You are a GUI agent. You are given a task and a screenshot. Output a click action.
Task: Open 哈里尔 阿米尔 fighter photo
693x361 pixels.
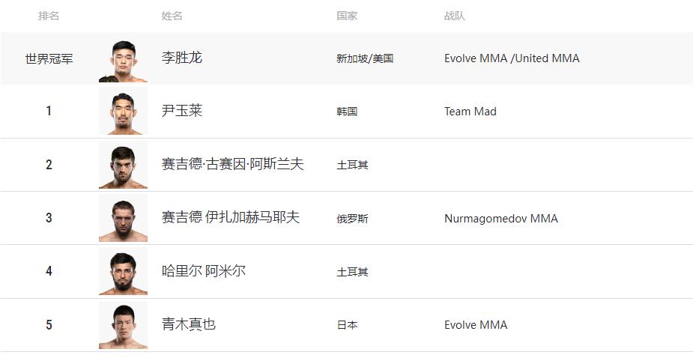[123, 271]
